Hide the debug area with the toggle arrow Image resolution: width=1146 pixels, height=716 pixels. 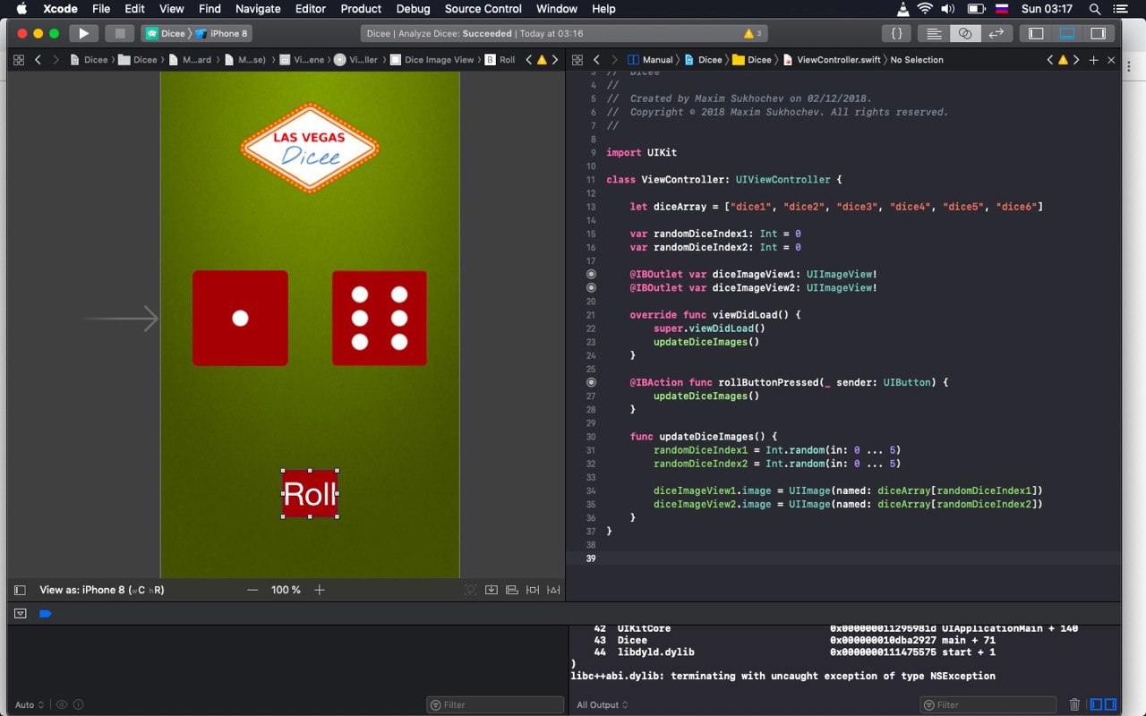pos(21,613)
